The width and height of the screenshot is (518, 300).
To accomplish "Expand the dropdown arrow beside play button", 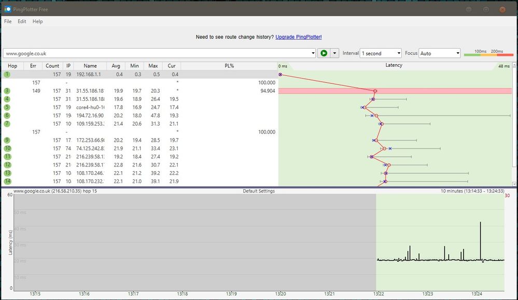I will 334,53.
